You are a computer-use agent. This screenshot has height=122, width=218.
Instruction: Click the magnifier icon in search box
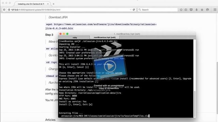coord(140,10)
